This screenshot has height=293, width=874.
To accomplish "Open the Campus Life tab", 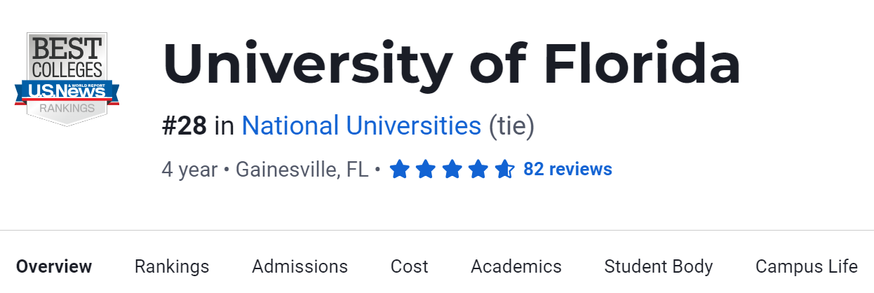I will coord(806,266).
